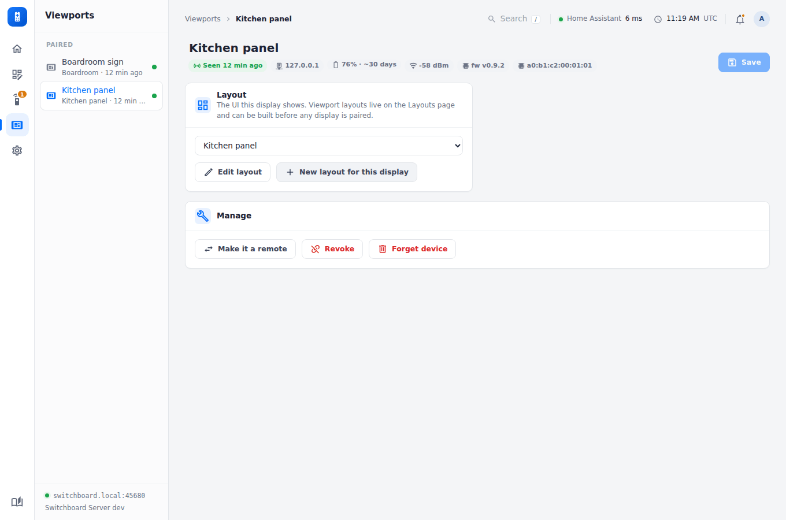Click the Manage wrench icon

[x=203, y=216]
